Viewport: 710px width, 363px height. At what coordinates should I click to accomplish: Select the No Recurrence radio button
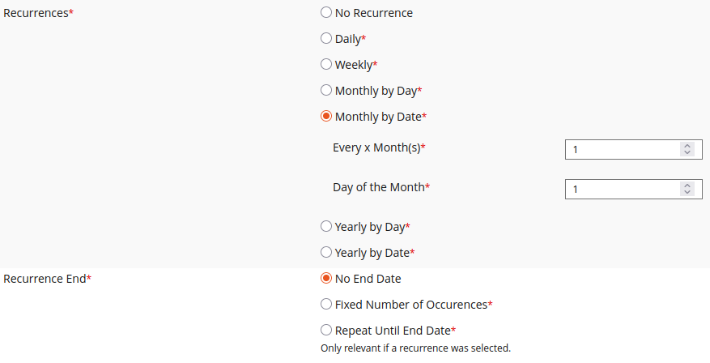(326, 13)
